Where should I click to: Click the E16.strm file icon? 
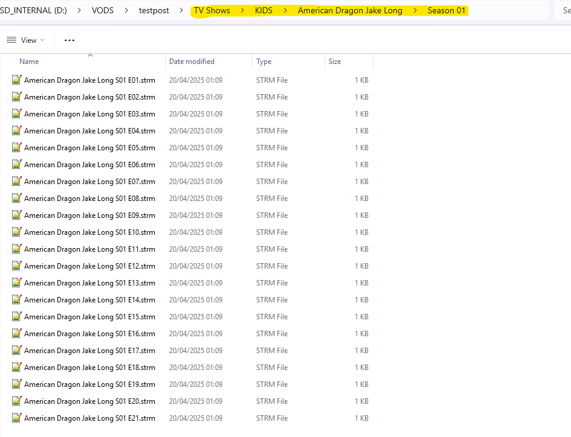[16, 333]
